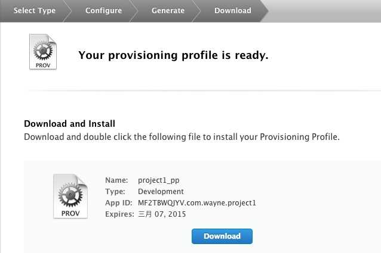This screenshot has height=253, width=381.
Task: Open the Configure step in the breadcrumb
Action: click(103, 11)
